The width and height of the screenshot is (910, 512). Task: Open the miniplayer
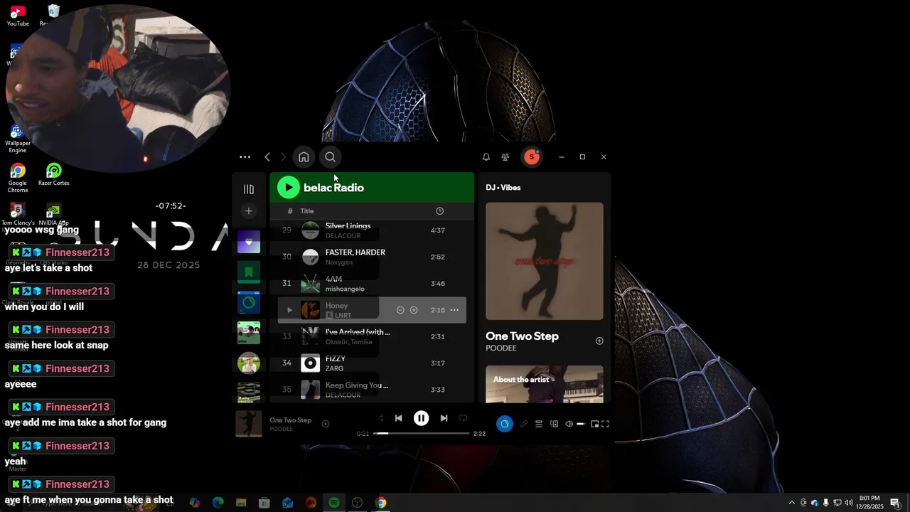coord(594,424)
